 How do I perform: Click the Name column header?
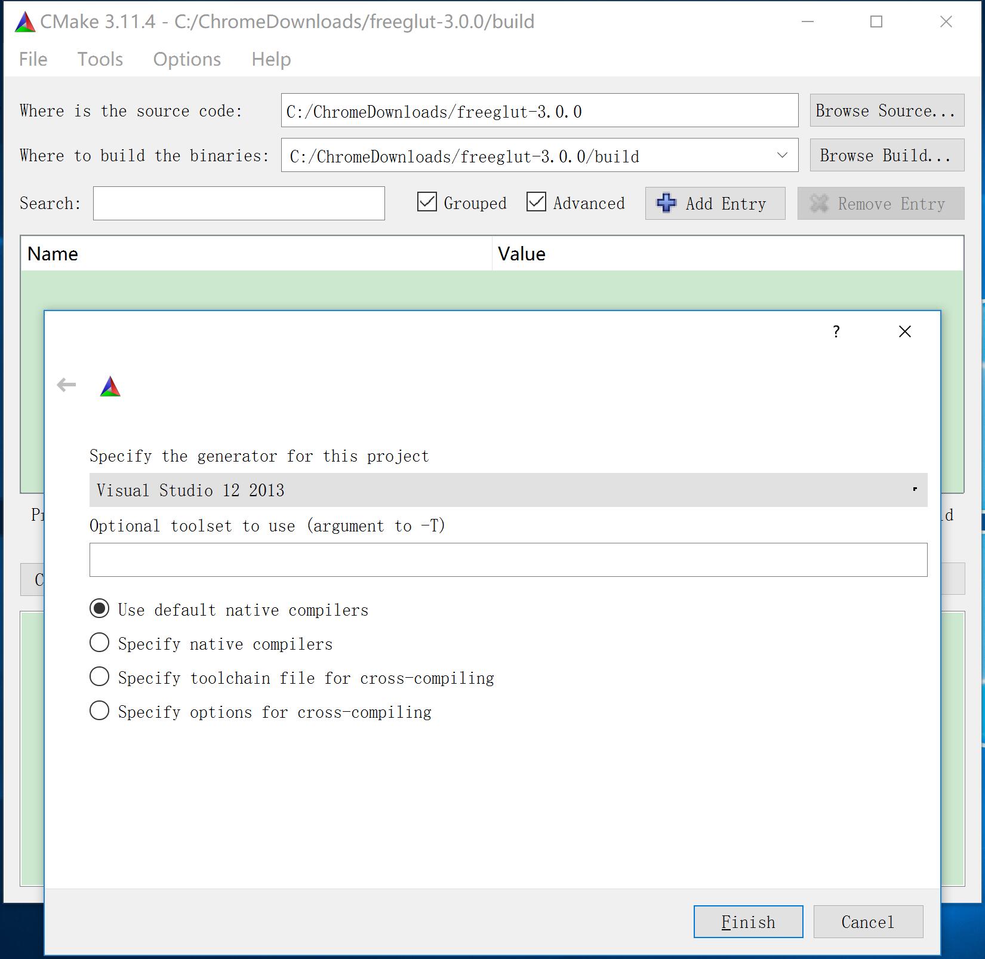(256, 254)
